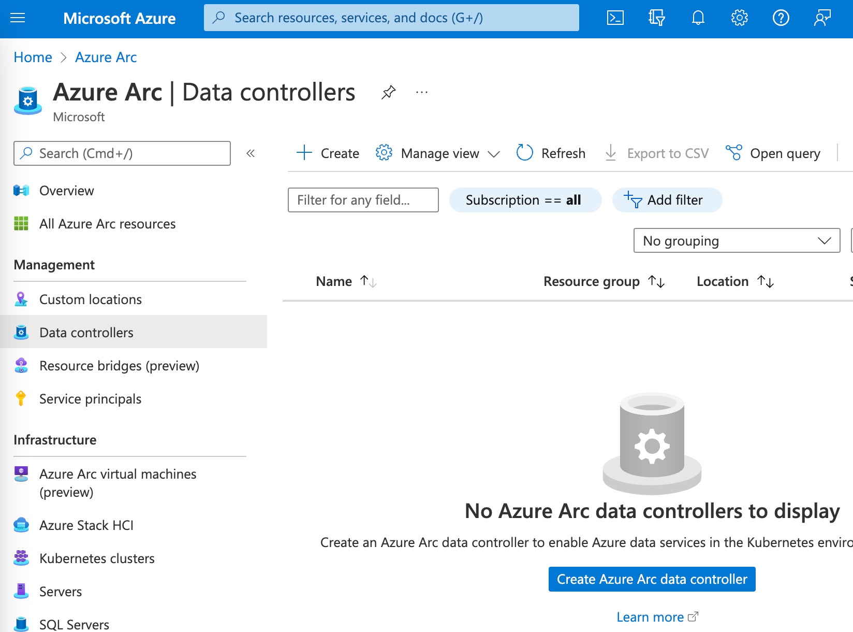Viewport: 853px width, 632px height.
Task: Open the portal hamburger menu
Action: (18, 18)
